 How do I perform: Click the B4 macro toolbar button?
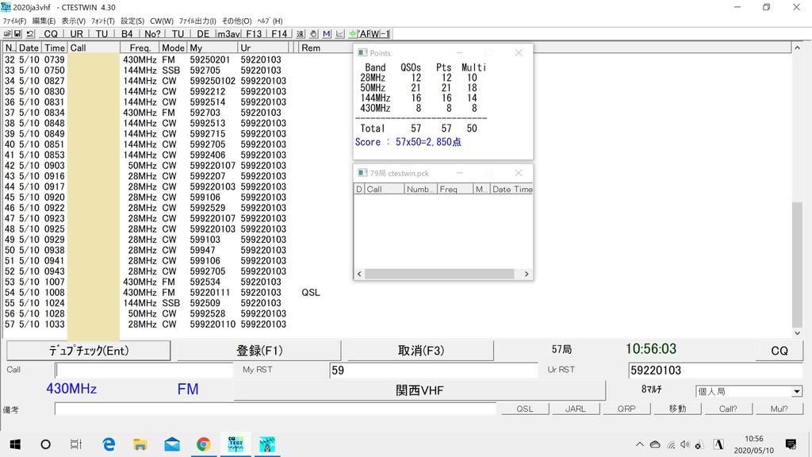click(x=127, y=33)
